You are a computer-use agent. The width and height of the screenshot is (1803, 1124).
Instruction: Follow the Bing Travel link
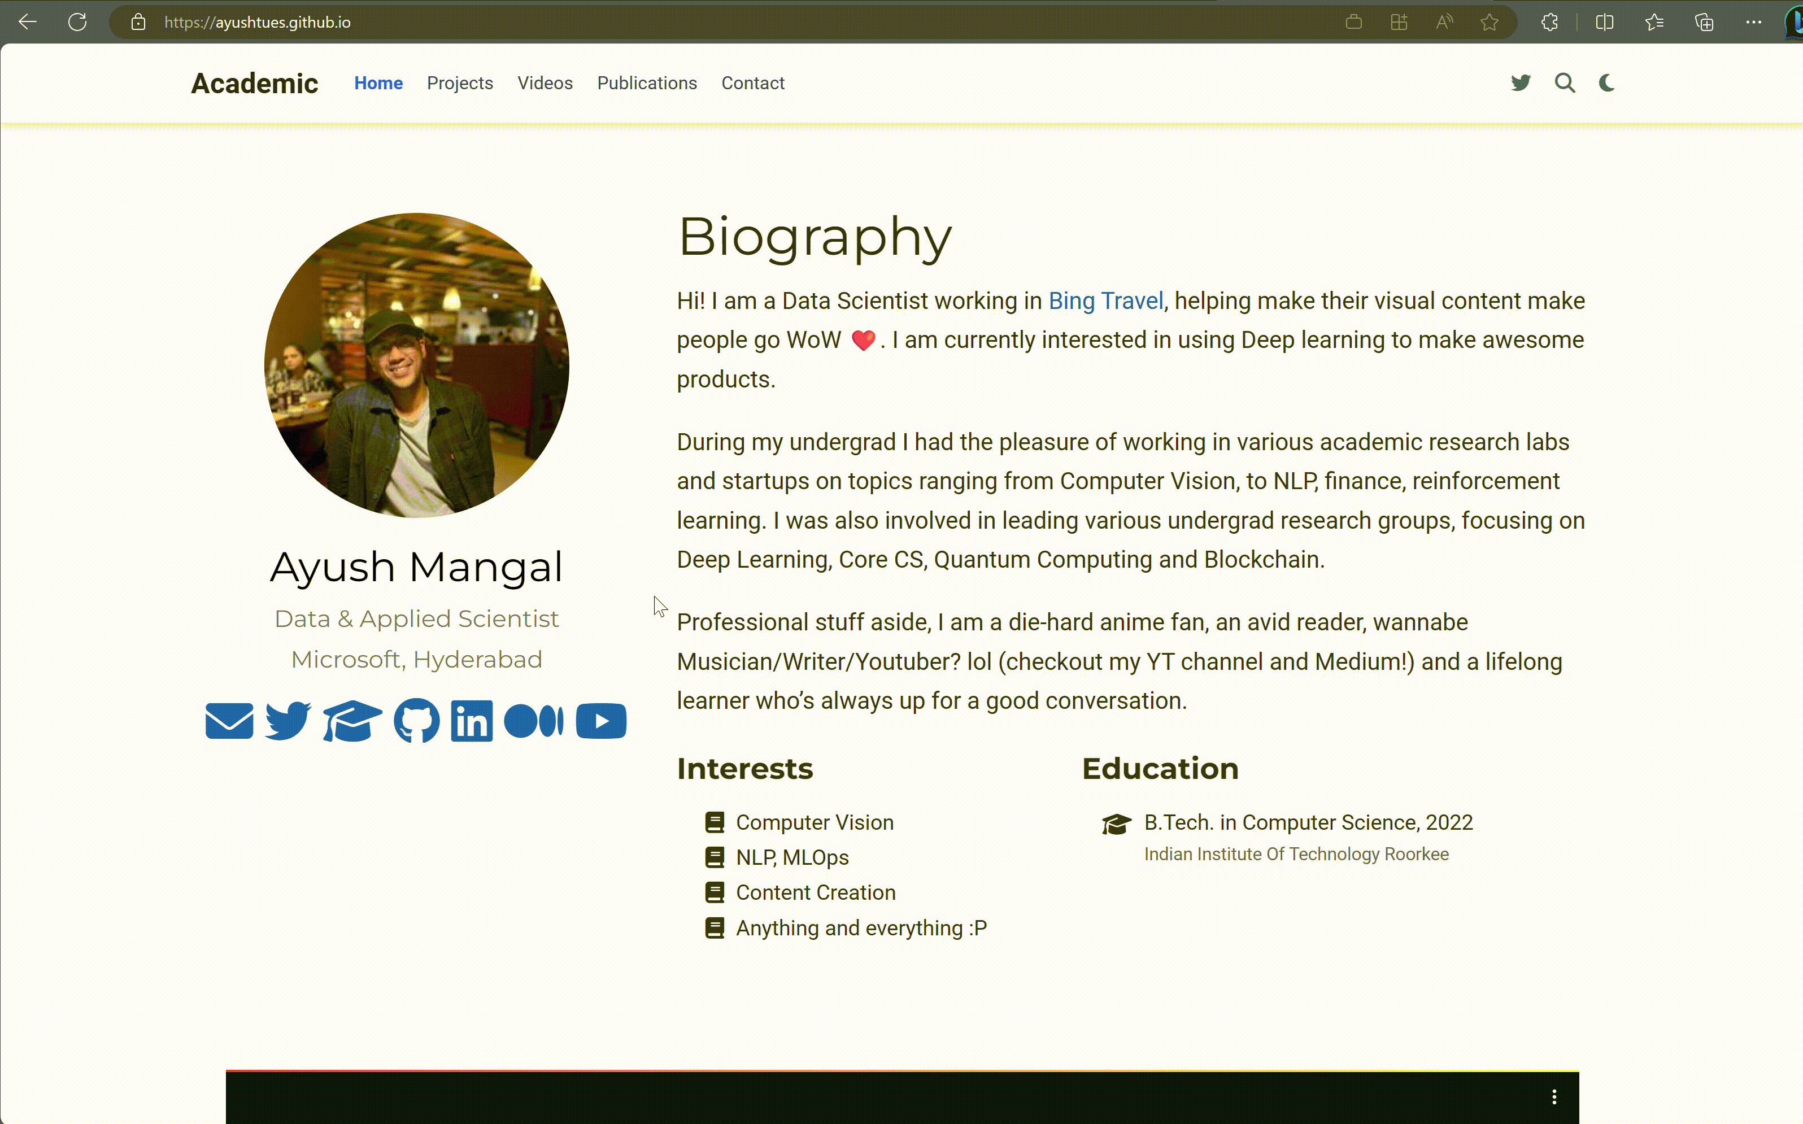click(1106, 301)
